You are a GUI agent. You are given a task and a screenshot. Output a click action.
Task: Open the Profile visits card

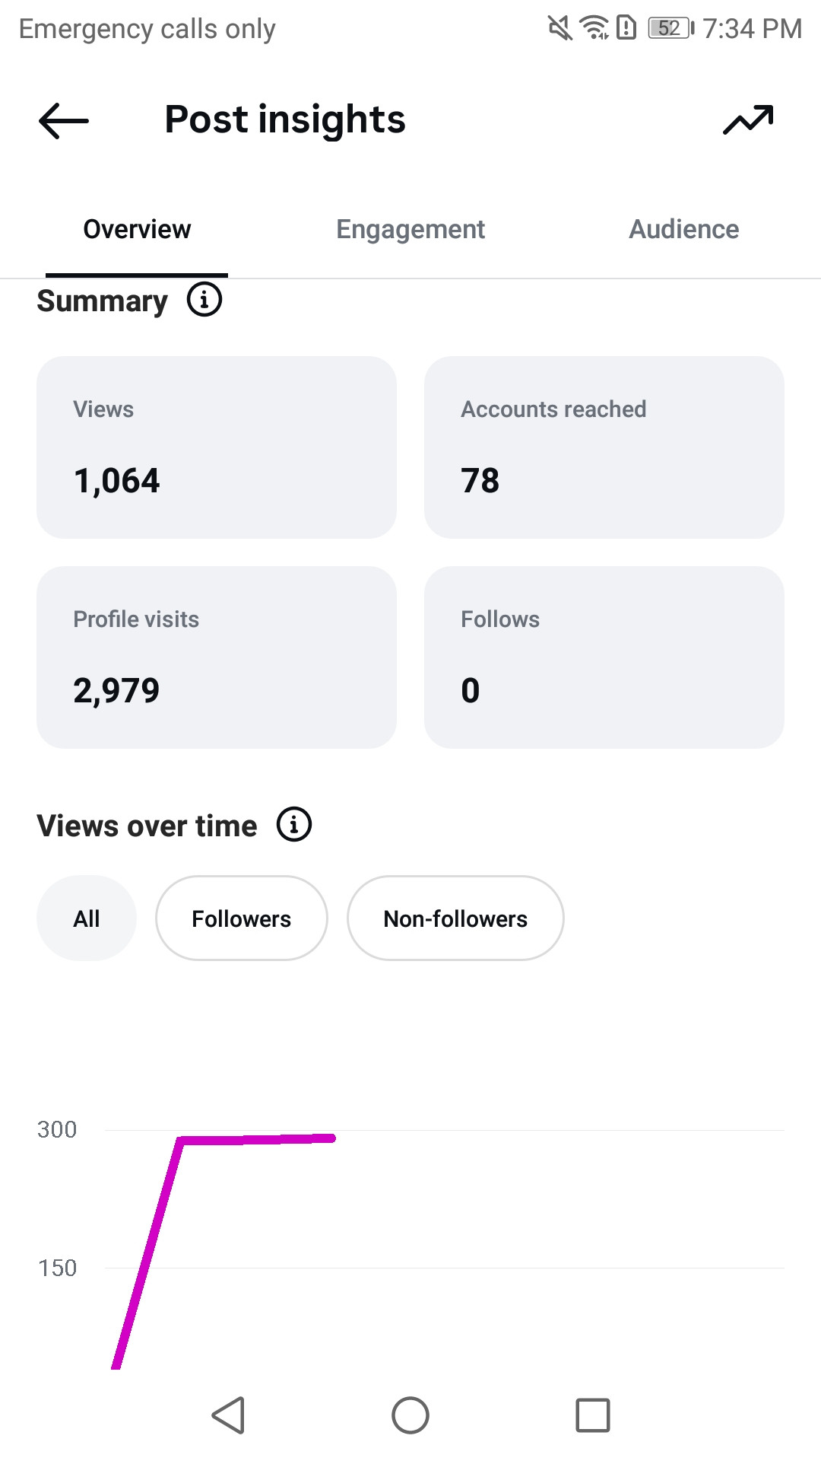point(217,657)
